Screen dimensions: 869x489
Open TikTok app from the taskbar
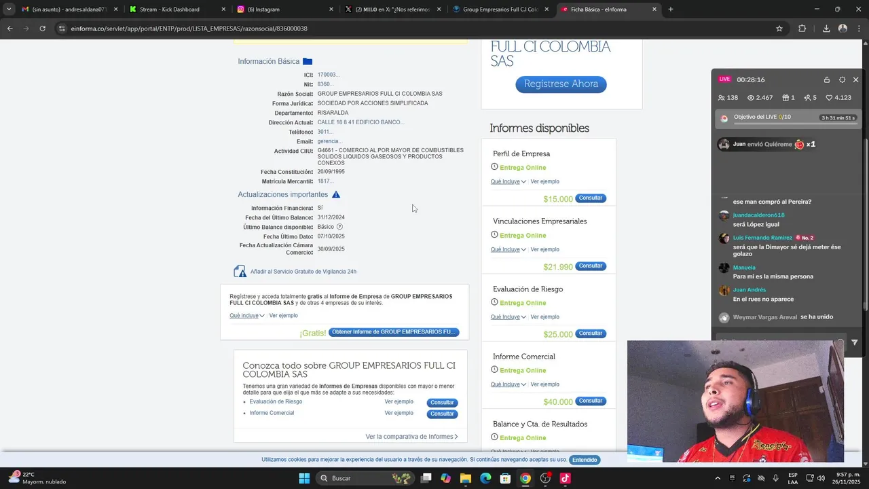(x=565, y=478)
